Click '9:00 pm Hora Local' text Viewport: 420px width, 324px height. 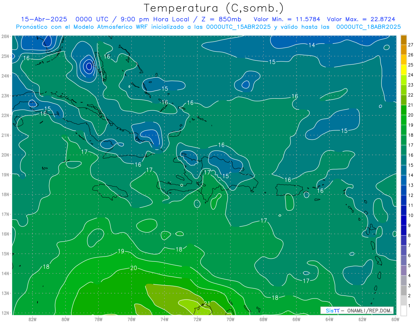coord(154,19)
